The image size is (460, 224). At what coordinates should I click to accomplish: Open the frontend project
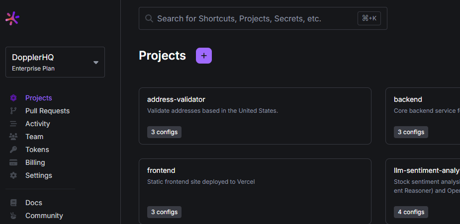point(255,186)
